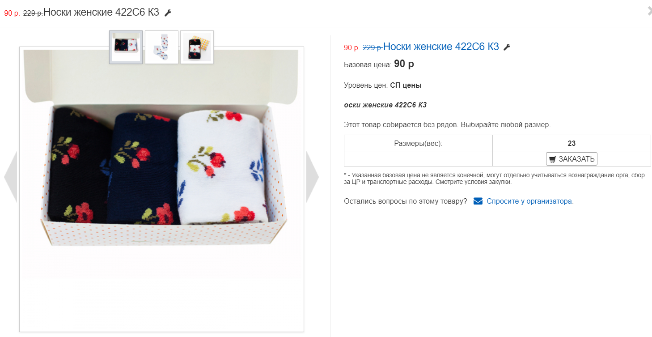
Task: Select the third thumbnail with orange box
Action: [x=197, y=47]
